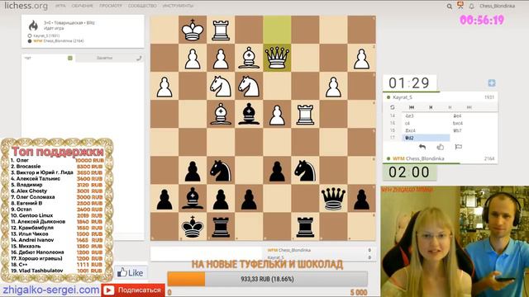Select the black queen piece

click(333, 198)
